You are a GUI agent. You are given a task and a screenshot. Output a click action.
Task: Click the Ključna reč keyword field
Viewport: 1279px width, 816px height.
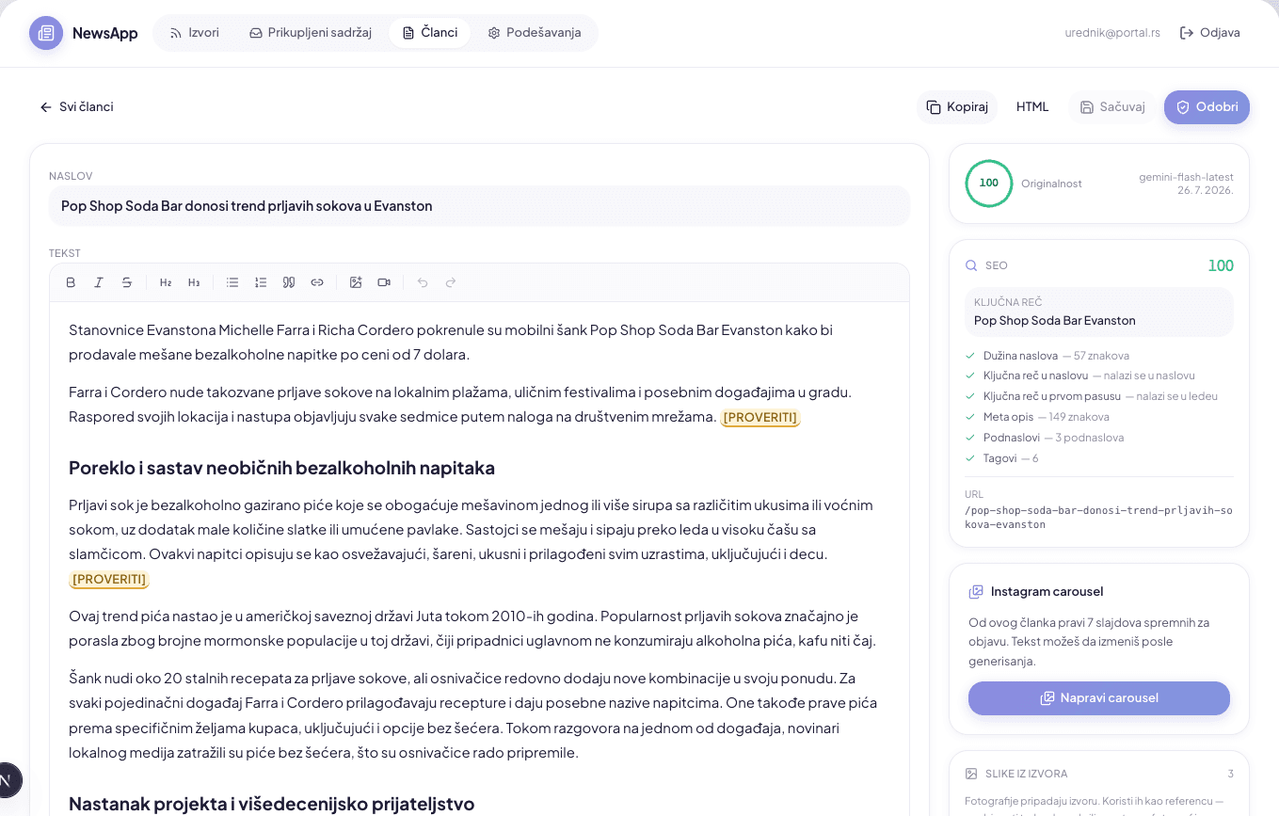point(1099,312)
